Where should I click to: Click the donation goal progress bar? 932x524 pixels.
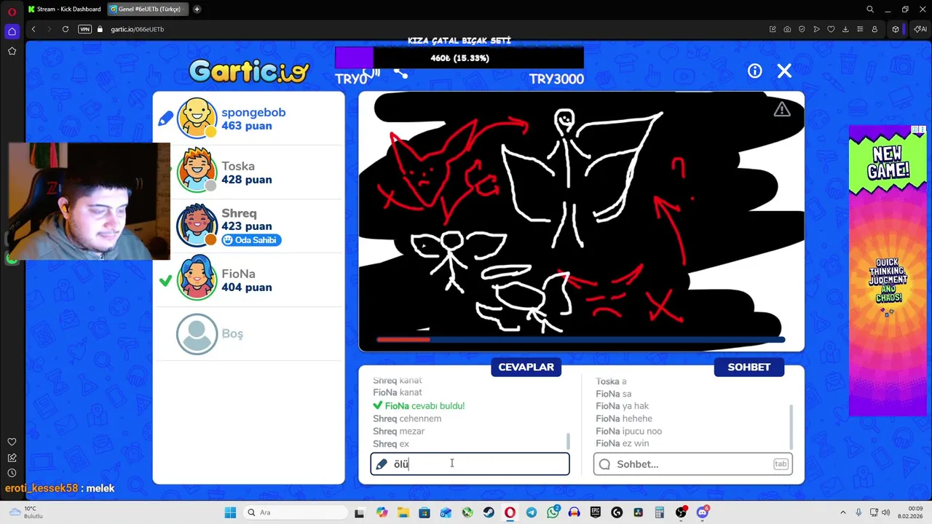pyautogui.click(x=459, y=57)
